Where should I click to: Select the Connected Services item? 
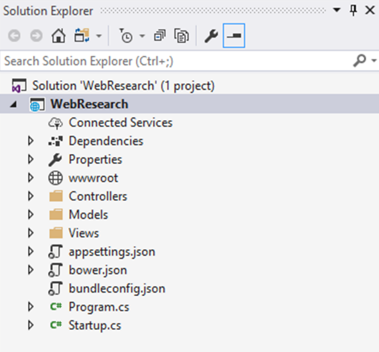(x=120, y=123)
